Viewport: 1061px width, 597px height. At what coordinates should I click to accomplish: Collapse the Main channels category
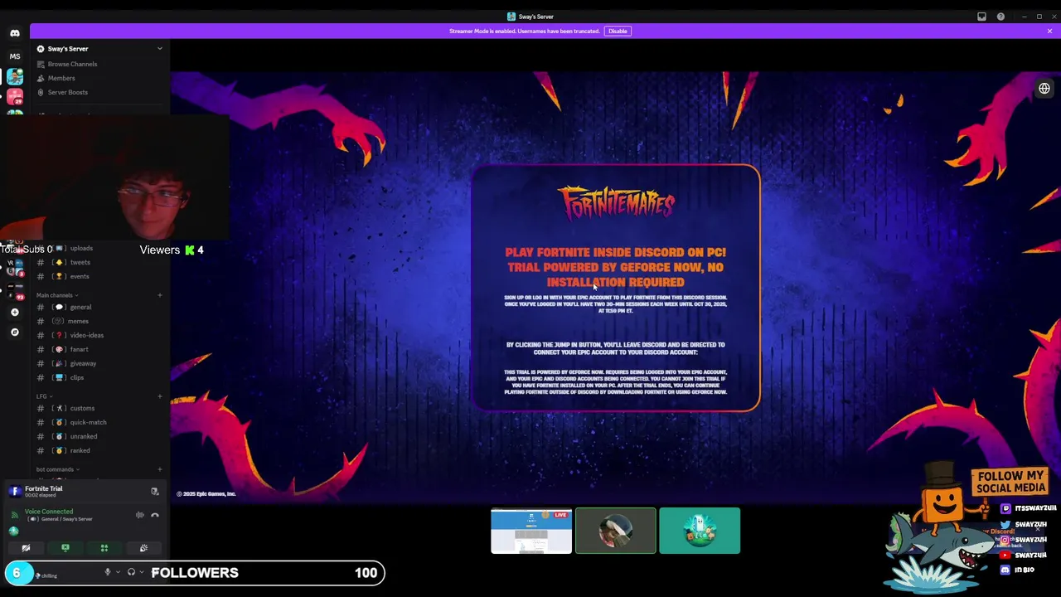click(57, 295)
